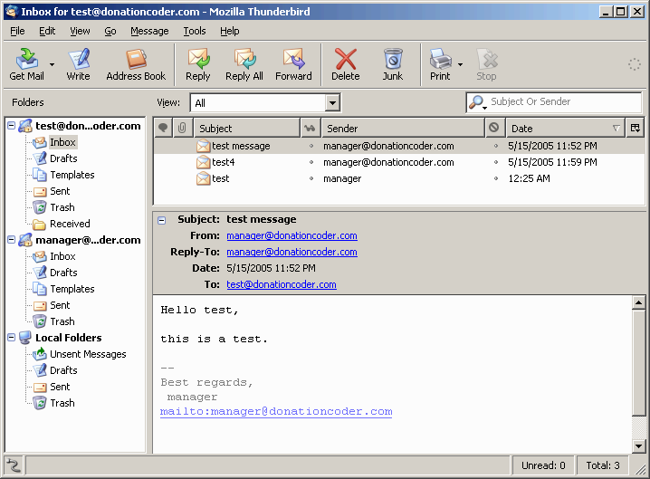This screenshot has width=650, height=479.
Task: Click the online/offline status bar icon
Action: (x=14, y=465)
